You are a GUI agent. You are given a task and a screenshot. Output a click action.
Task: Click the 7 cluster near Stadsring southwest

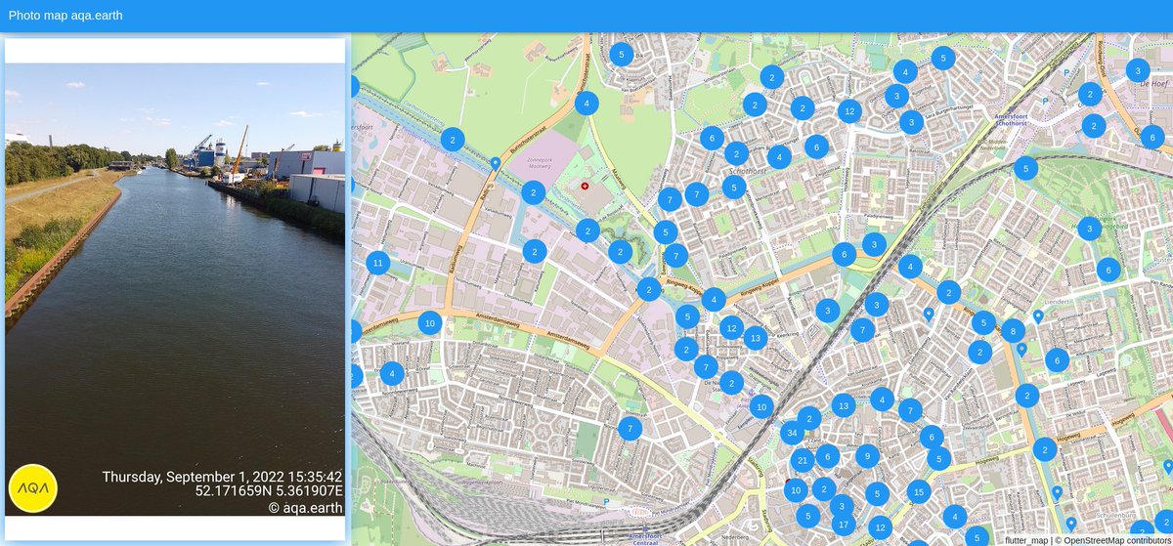pos(630,428)
